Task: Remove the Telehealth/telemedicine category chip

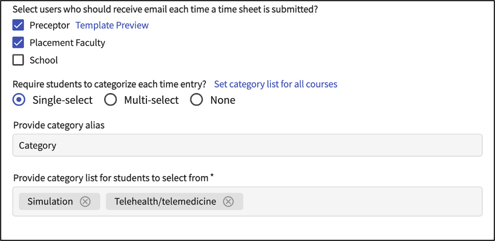Action: point(229,202)
